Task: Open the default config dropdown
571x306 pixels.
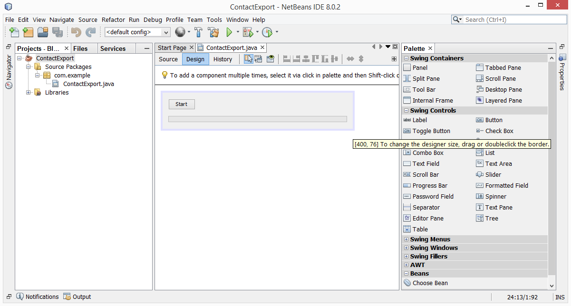Action: 137,32
